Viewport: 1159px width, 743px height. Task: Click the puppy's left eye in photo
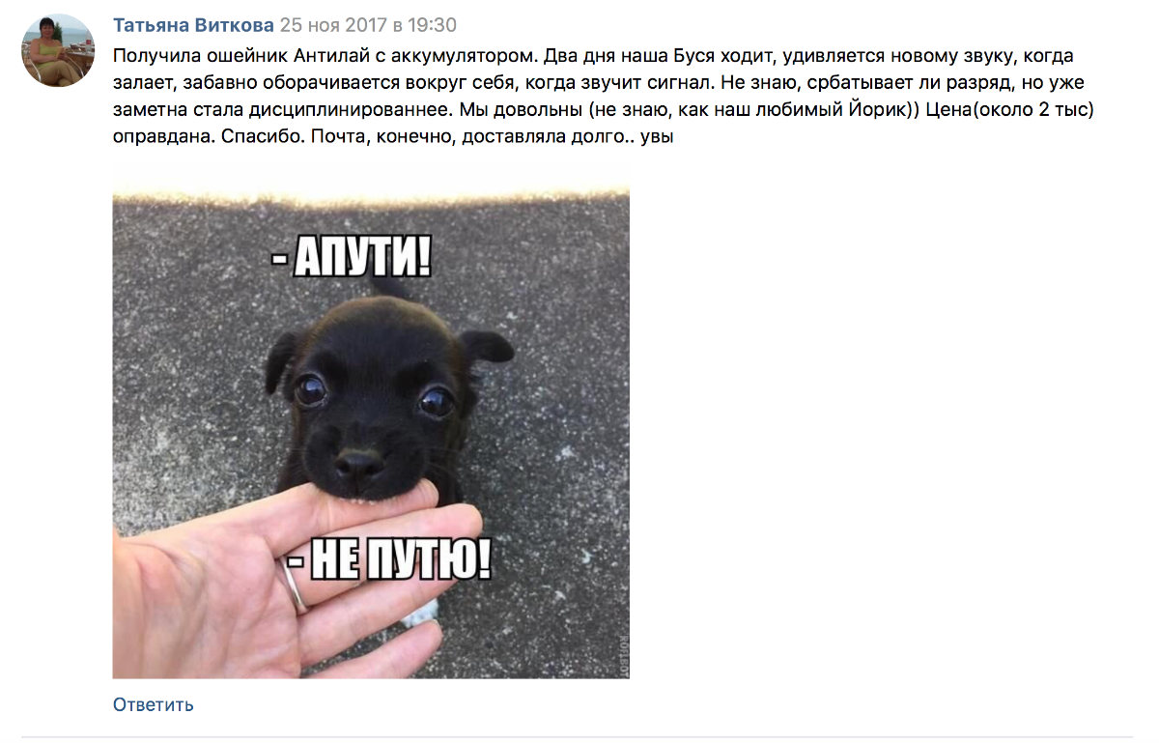(312, 388)
